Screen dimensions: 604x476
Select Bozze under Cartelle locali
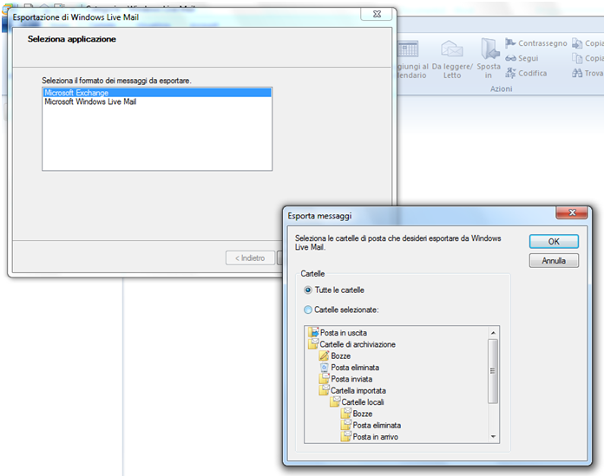coord(363,414)
